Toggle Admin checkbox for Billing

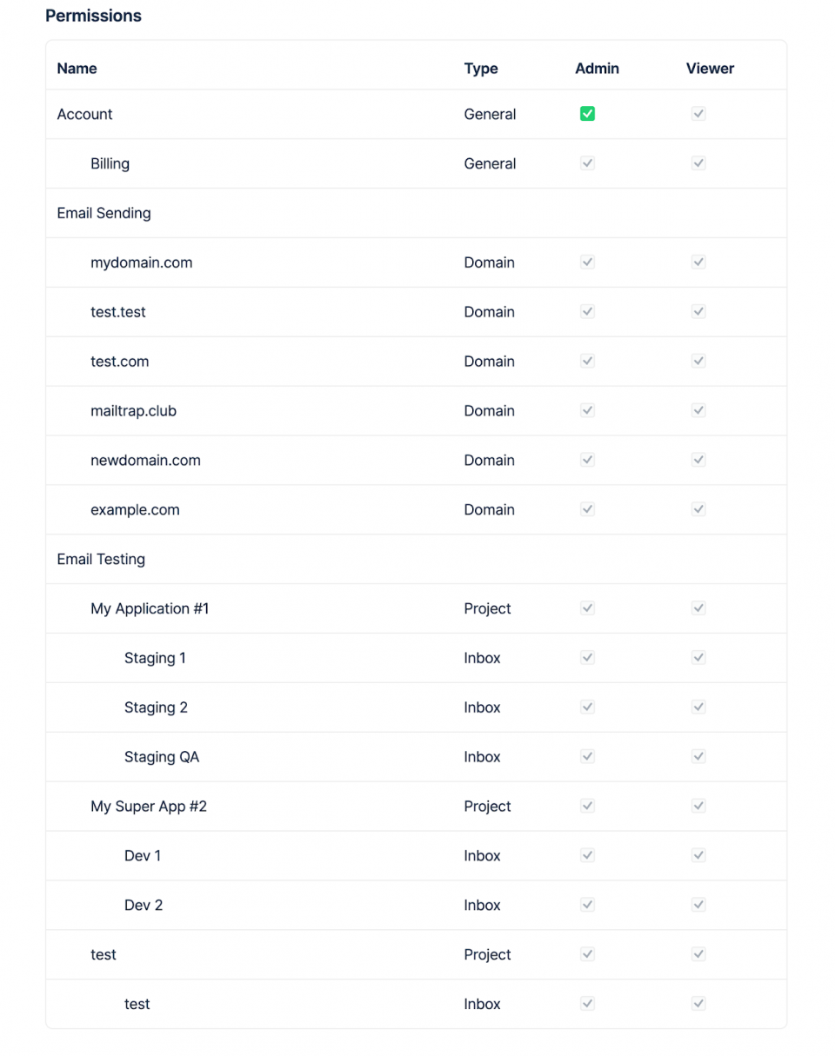tap(587, 163)
